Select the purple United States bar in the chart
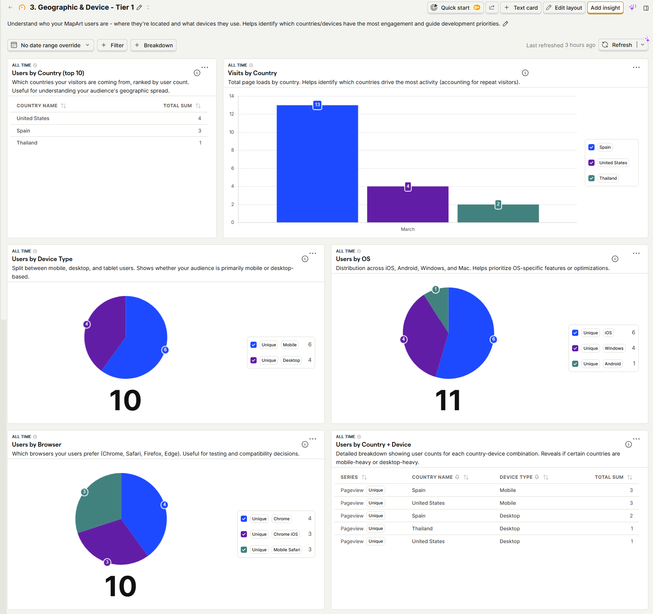 pyautogui.click(x=407, y=203)
